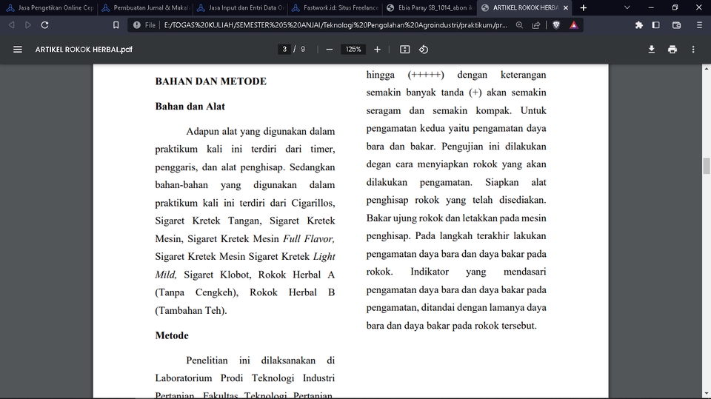Close the ARTIKEL ROKOK HERBAL tab

565,7
